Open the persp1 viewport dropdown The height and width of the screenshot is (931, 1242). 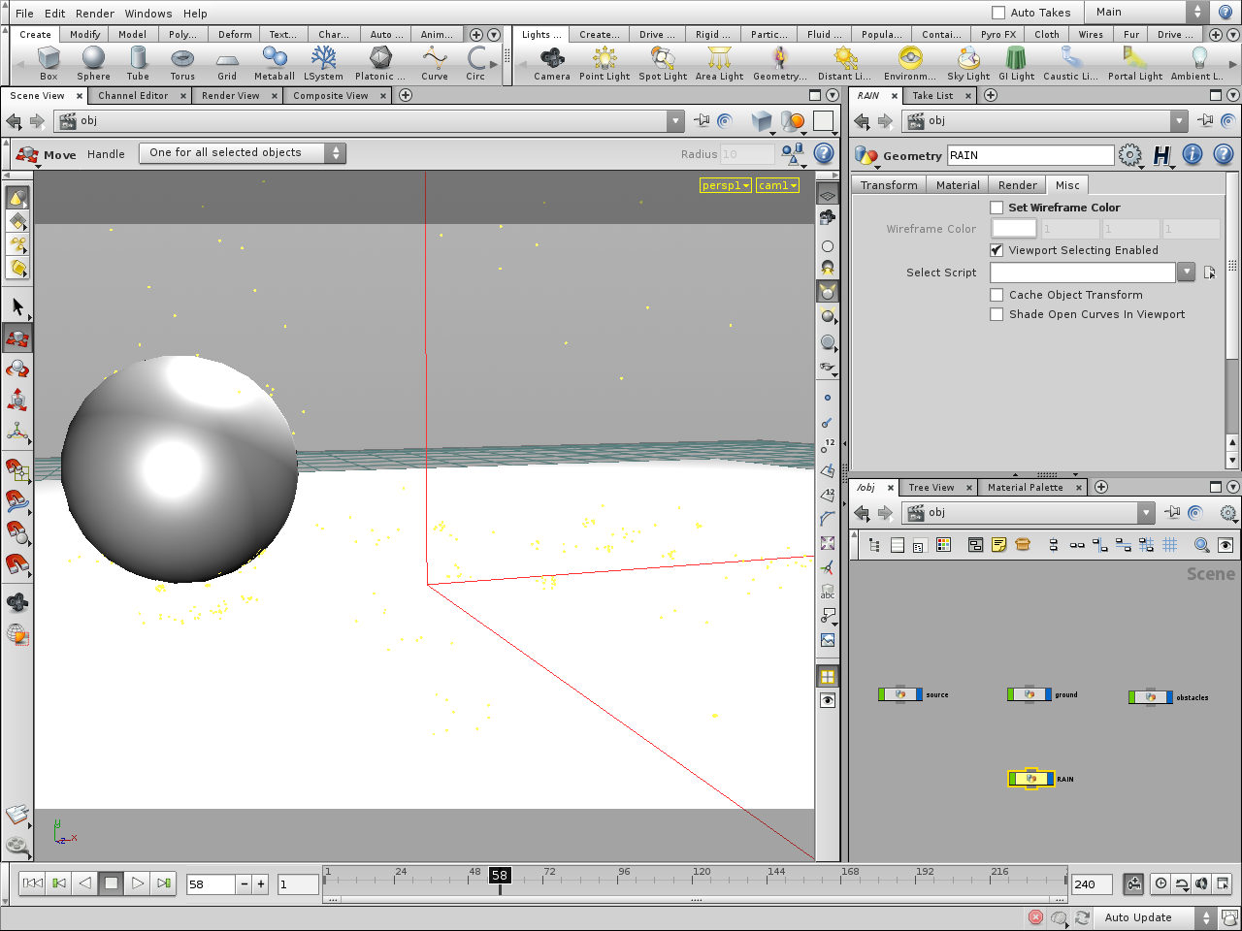coord(725,185)
